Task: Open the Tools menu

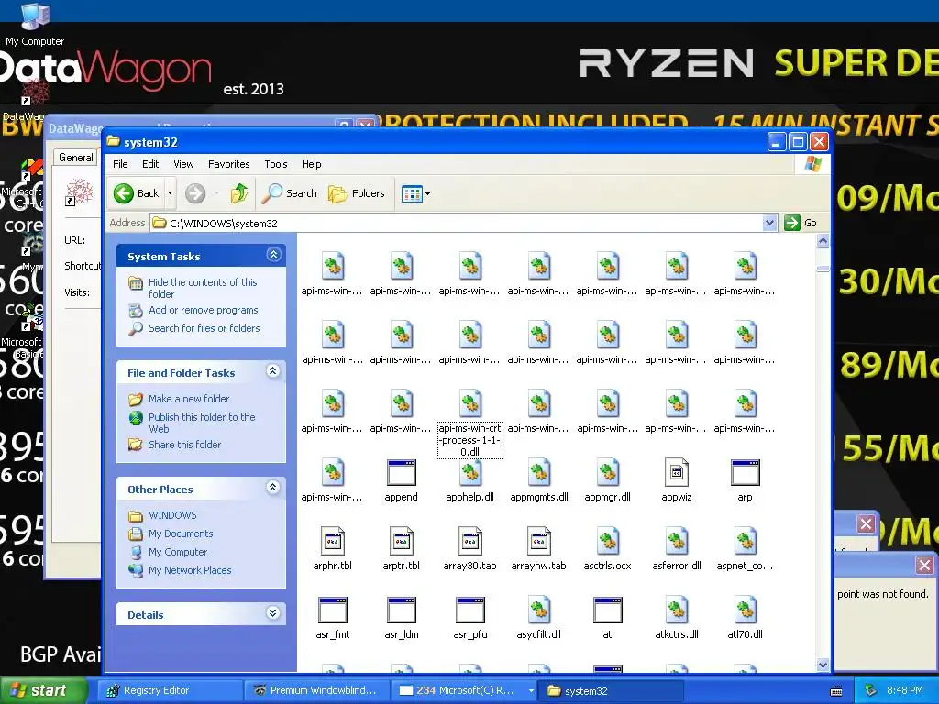Action: (275, 164)
